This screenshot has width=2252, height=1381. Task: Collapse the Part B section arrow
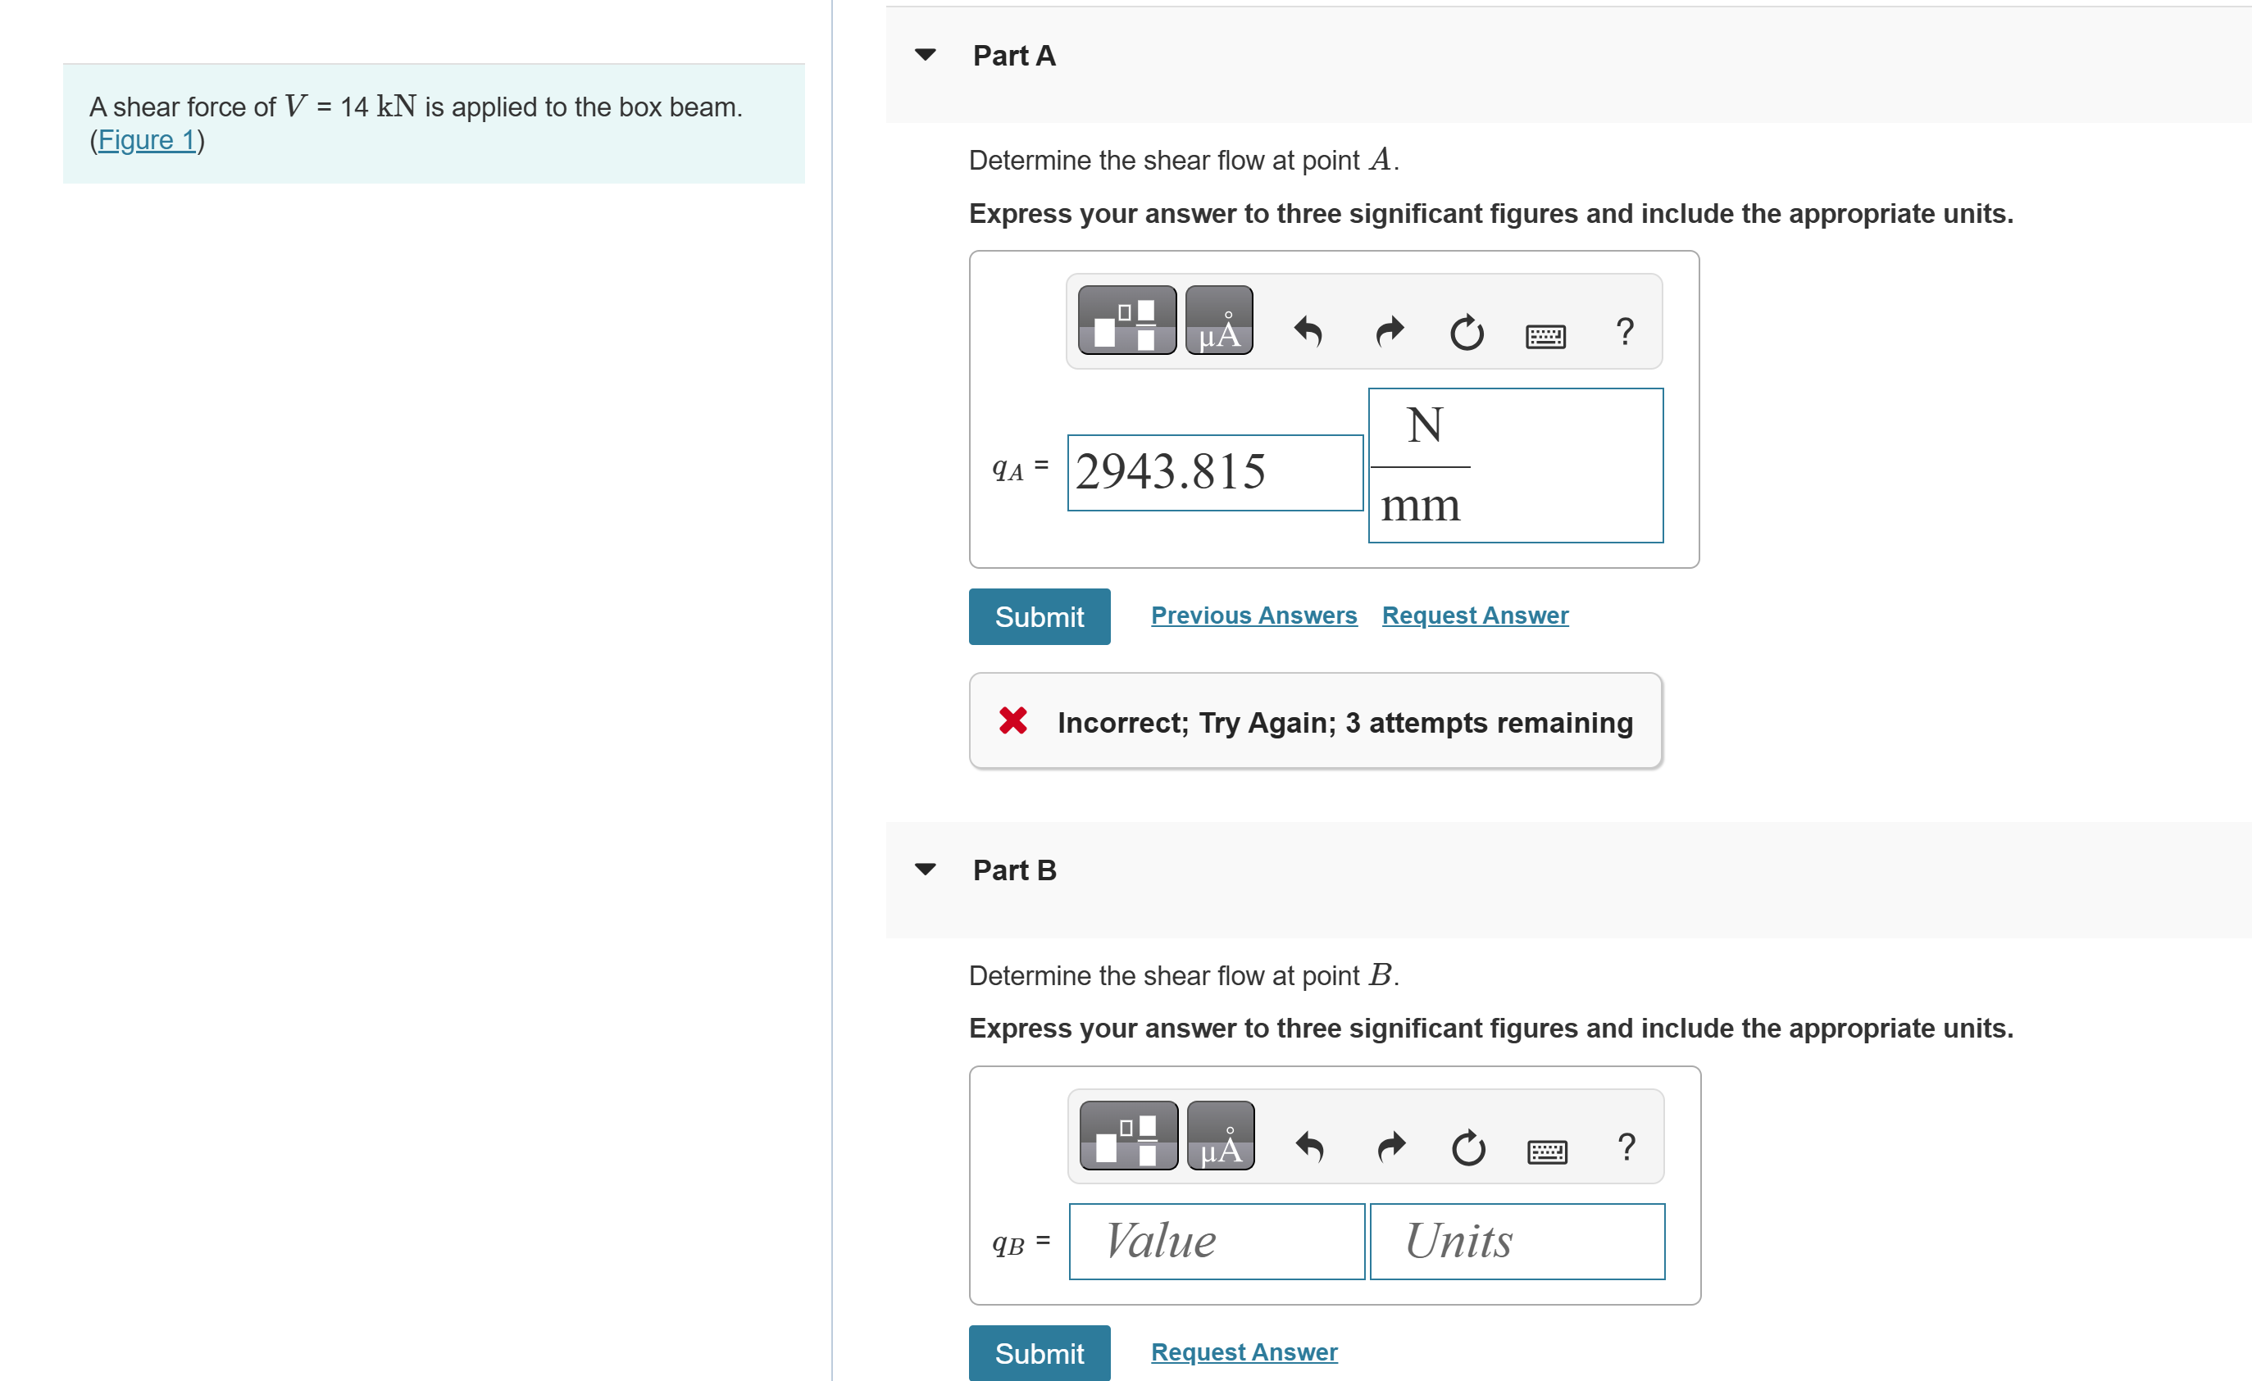tap(925, 870)
